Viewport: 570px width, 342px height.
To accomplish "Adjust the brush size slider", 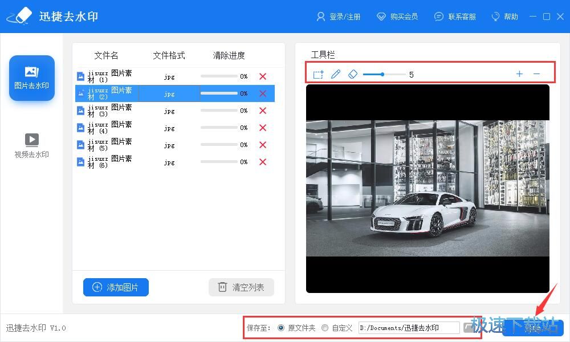I will (383, 74).
